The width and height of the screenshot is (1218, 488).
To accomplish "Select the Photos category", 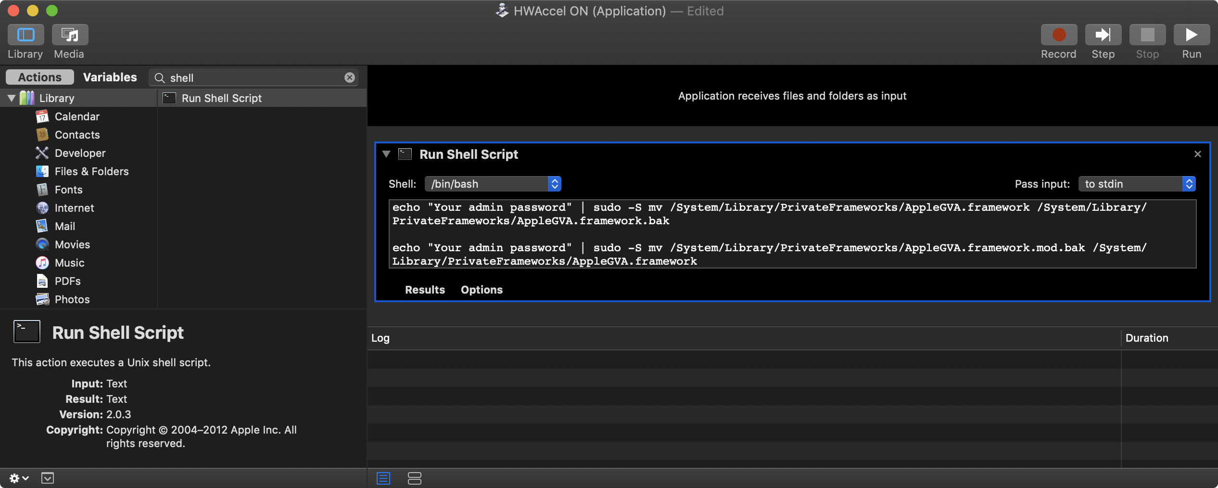I will (x=72, y=299).
